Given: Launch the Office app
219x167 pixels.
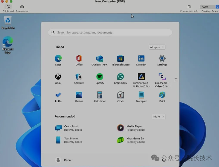Looking at the screenshot, I should 79,60.
